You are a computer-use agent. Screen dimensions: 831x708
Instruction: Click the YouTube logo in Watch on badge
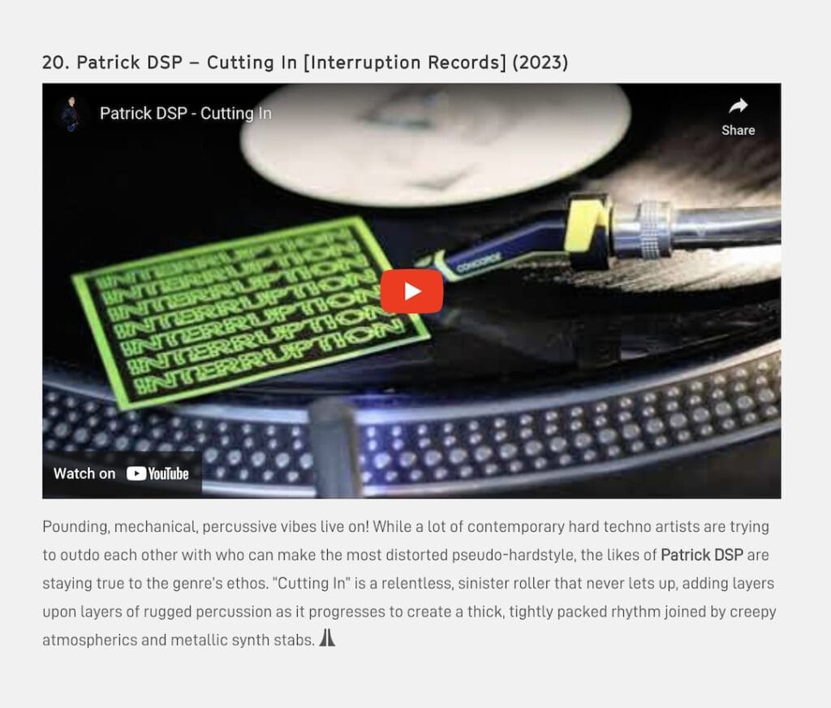[158, 473]
